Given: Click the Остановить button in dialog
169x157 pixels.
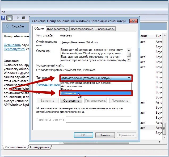Looking at the screenshot, I should pyautogui.click(x=71, y=101).
